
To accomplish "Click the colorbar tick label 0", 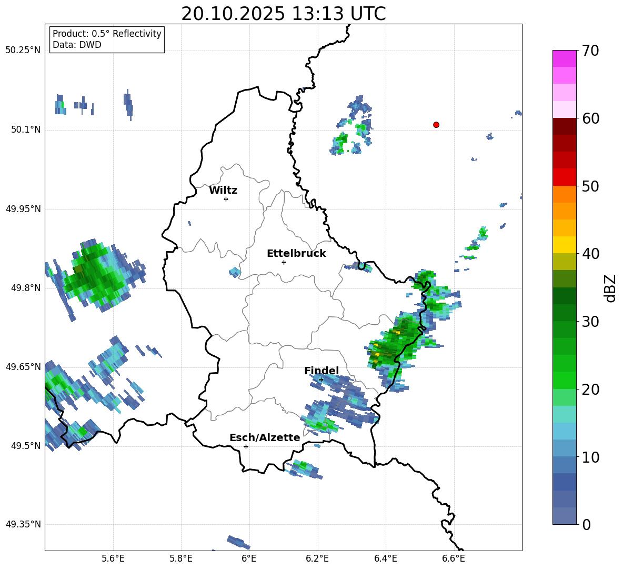I will click(x=586, y=525).
